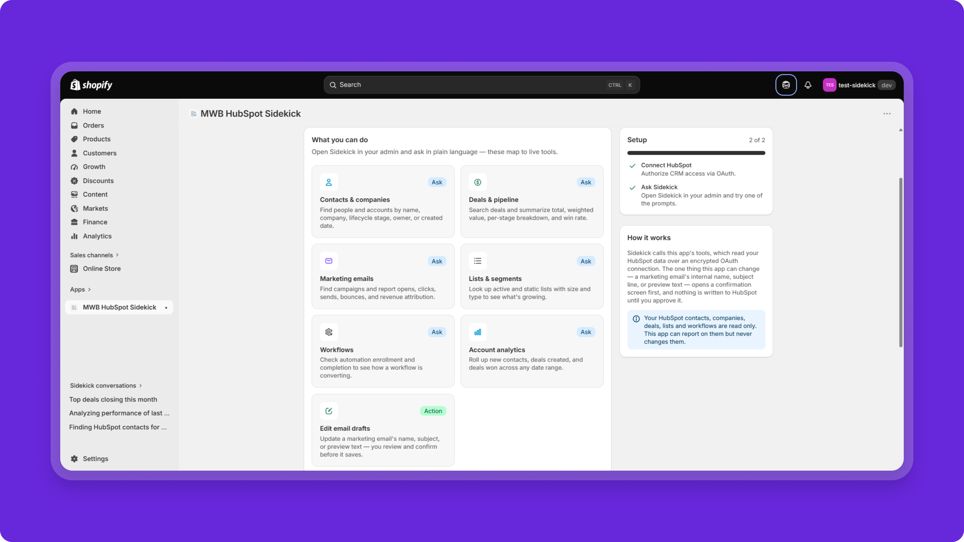Viewport: 964px width, 542px height.
Task: Click the Action badge on Edit email drafts
Action: point(433,411)
